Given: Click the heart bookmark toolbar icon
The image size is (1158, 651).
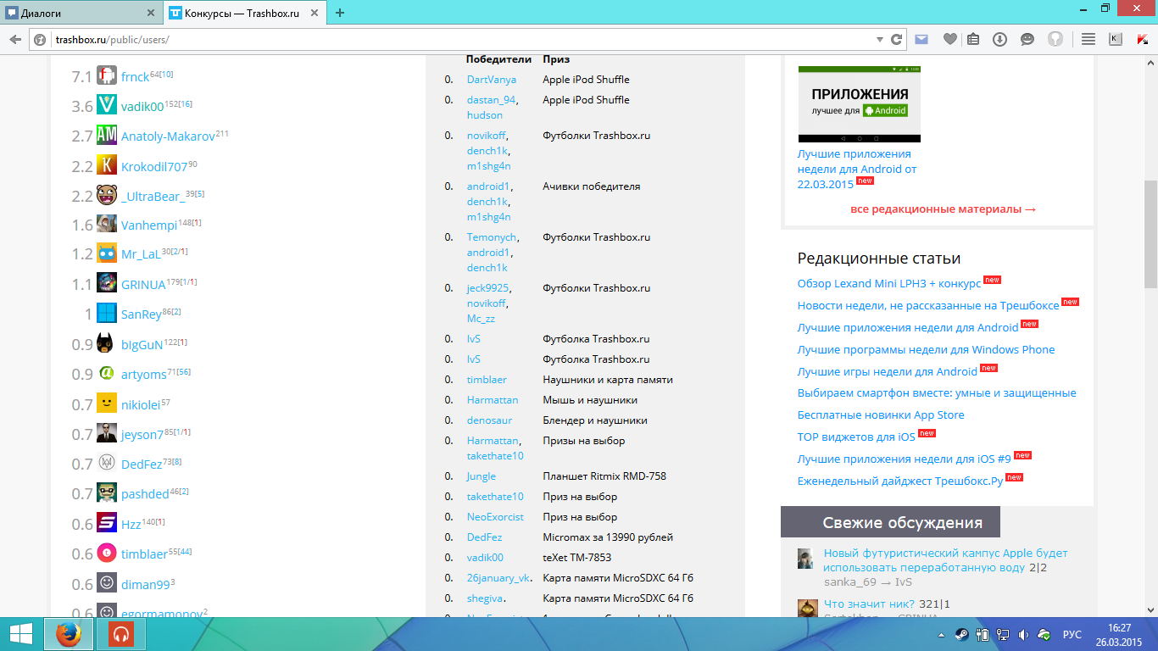Looking at the screenshot, I should [950, 39].
